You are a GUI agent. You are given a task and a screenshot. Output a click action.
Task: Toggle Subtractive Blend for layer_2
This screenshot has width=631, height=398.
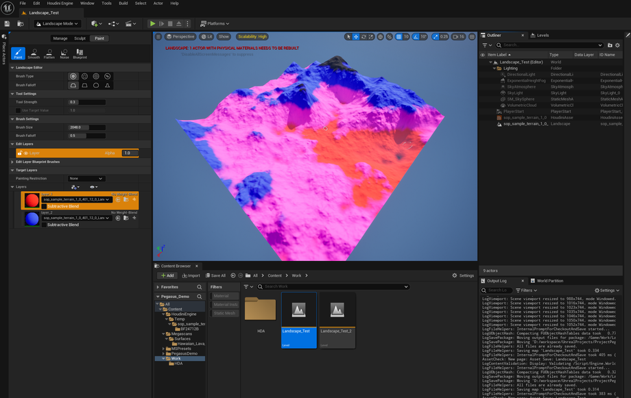pyautogui.click(x=45, y=225)
